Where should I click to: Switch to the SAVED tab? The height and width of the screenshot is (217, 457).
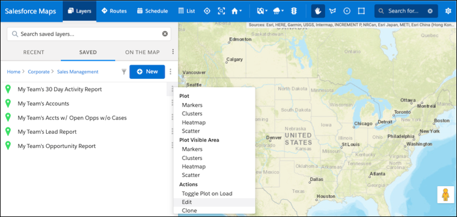pyautogui.click(x=88, y=53)
